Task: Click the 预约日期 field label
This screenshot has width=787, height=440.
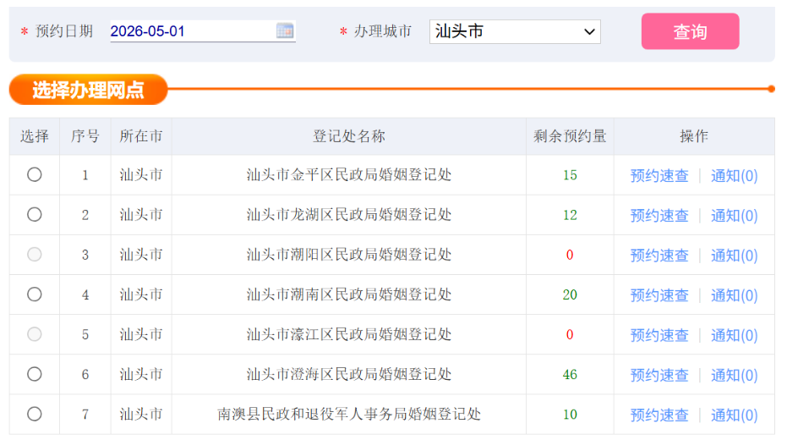Action: [64, 31]
